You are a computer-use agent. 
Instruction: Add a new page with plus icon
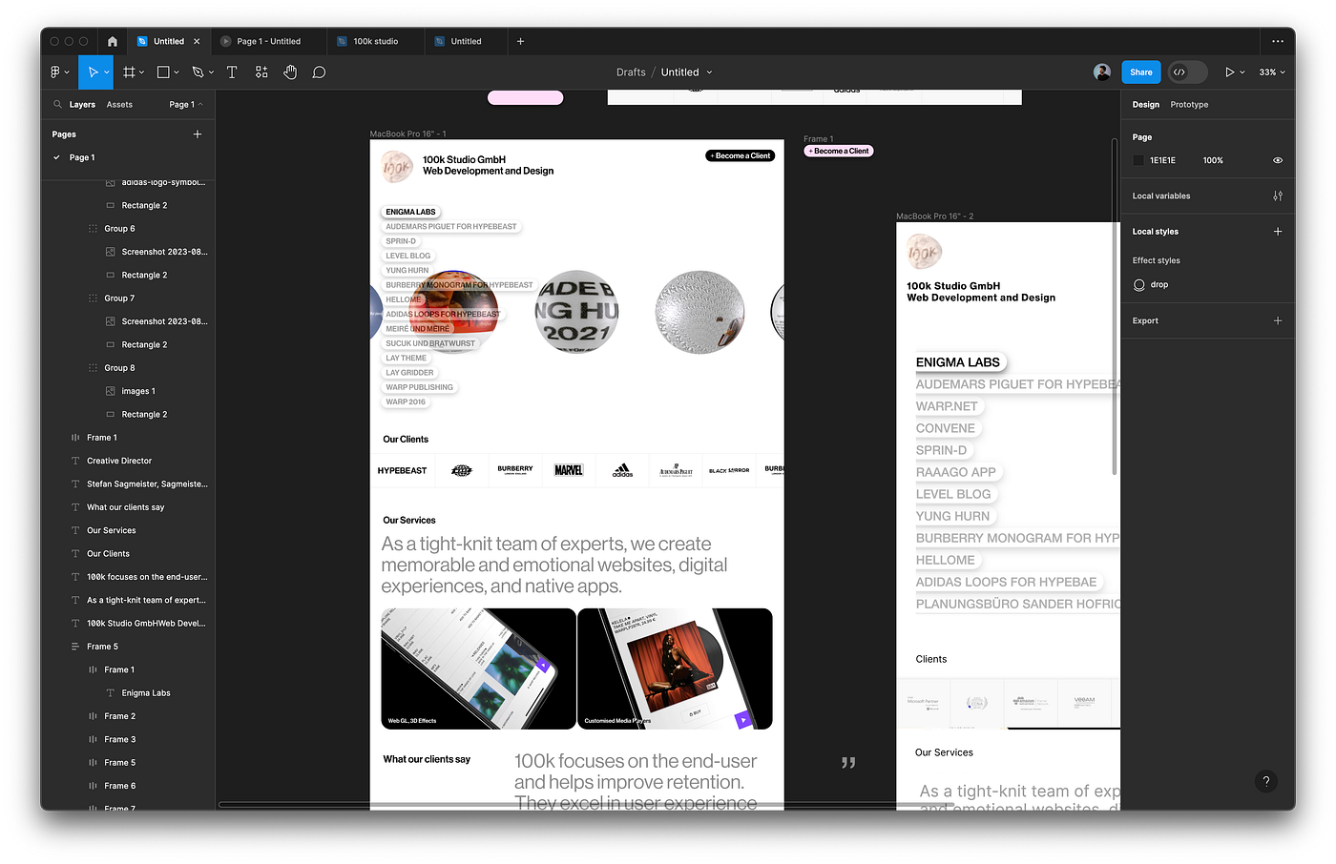point(198,134)
